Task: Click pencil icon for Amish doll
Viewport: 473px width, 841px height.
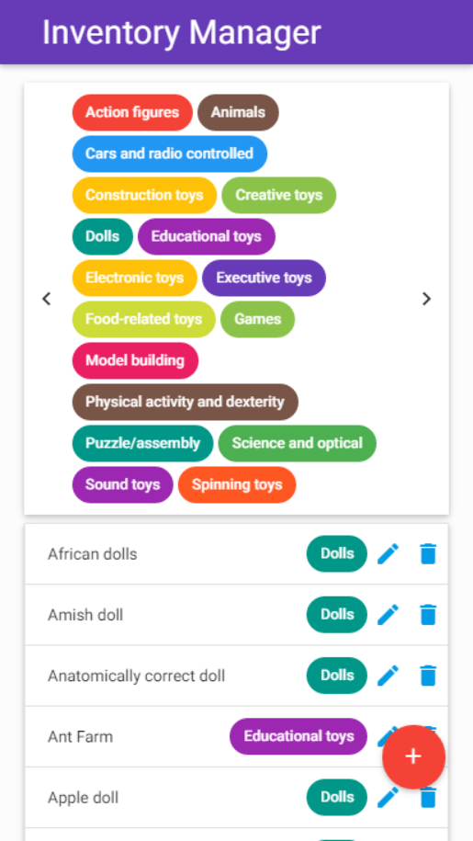Action: [388, 614]
